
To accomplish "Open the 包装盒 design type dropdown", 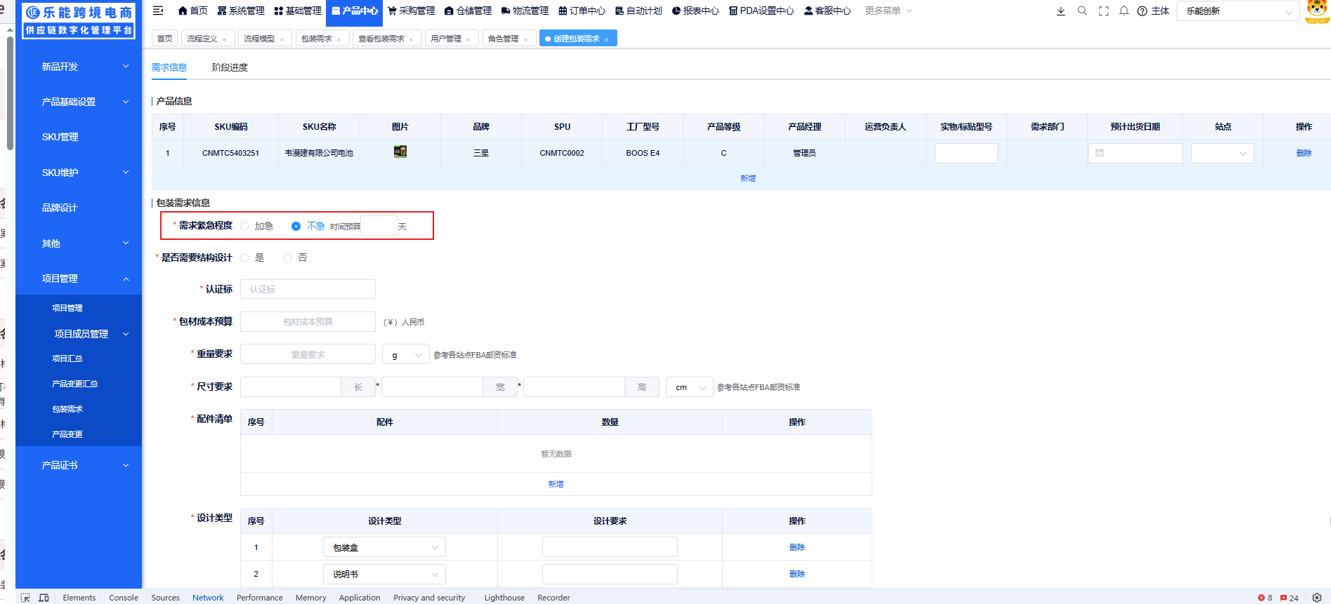I will point(384,547).
